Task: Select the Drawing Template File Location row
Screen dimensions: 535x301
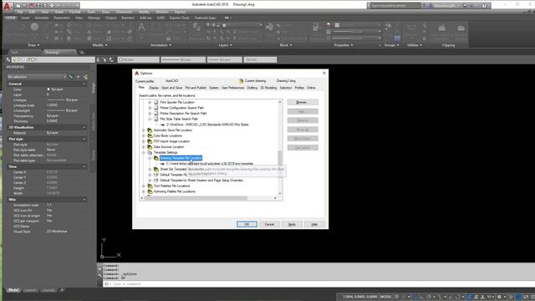Action: (181, 158)
